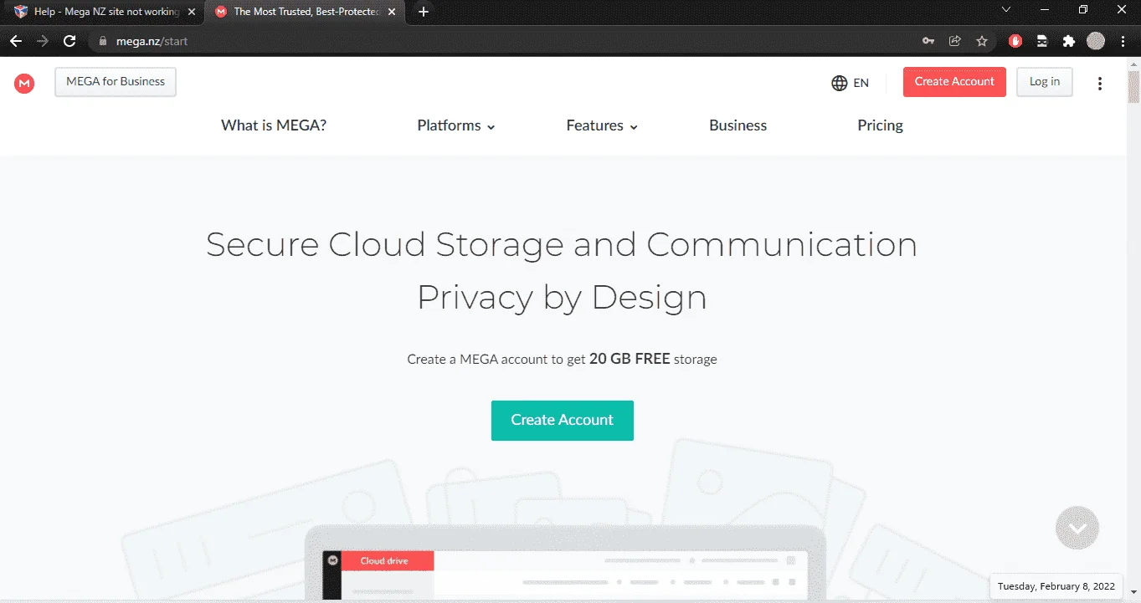Open the language selector globe EN
Image resolution: width=1141 pixels, height=603 pixels.
click(x=850, y=83)
